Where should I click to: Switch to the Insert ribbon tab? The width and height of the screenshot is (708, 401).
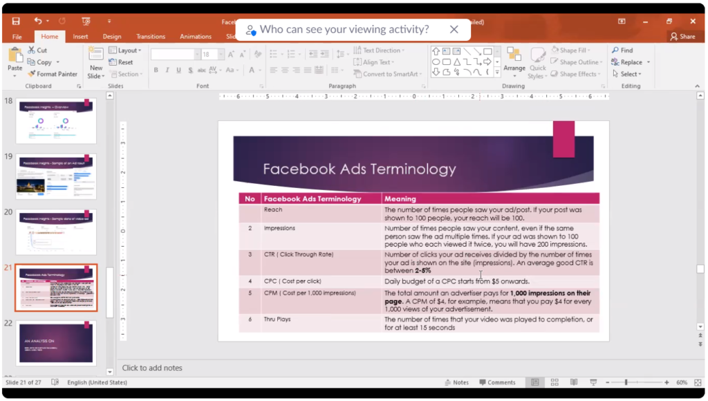click(x=81, y=37)
